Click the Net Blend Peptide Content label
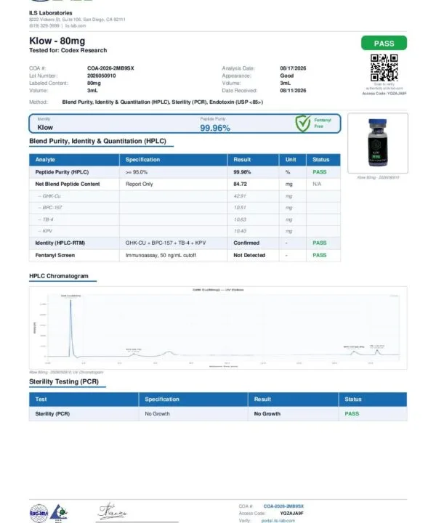 click(68, 184)
